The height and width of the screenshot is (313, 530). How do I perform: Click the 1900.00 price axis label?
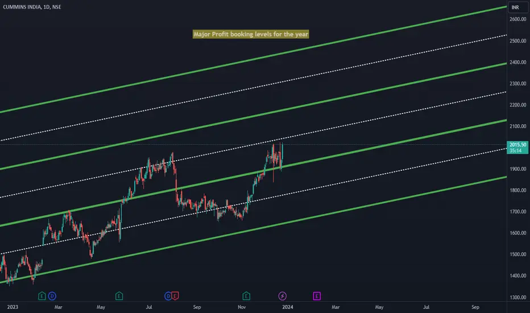pyautogui.click(x=518, y=169)
